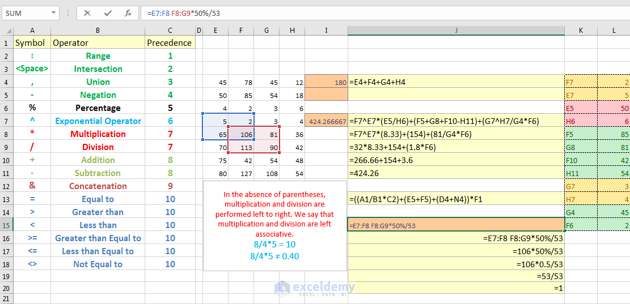
Task: Click the =E4+F4+G4+H4 formula cell
Action: tap(456, 82)
